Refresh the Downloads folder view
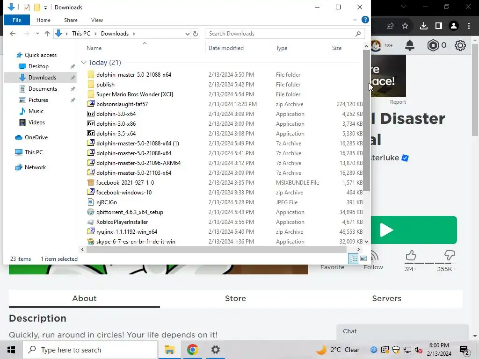 (x=196, y=34)
